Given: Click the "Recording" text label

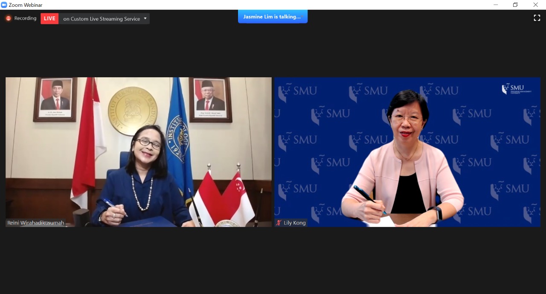Looking at the screenshot, I should pos(25,18).
